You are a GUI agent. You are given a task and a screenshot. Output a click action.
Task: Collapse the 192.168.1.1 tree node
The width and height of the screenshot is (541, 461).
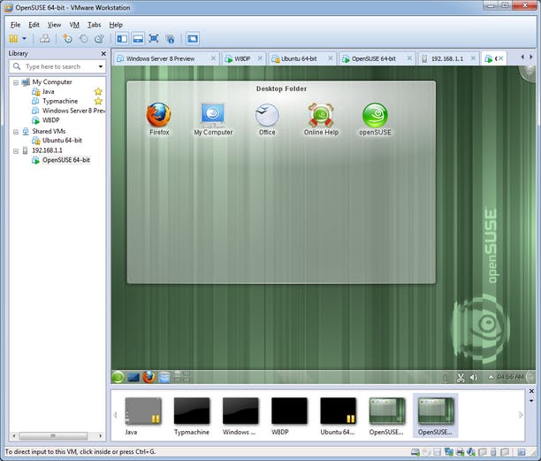click(16, 151)
